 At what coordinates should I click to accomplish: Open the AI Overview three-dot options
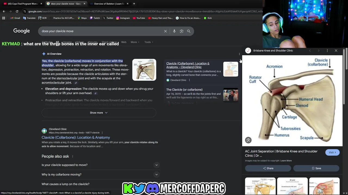239,54
